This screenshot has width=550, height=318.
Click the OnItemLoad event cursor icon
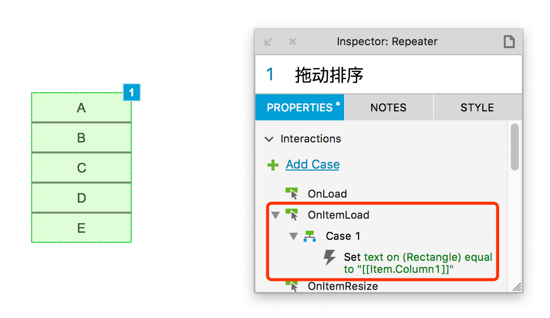[292, 215]
